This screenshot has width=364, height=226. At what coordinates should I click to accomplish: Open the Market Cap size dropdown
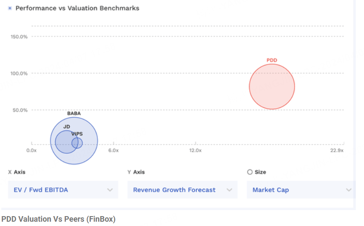click(301, 190)
